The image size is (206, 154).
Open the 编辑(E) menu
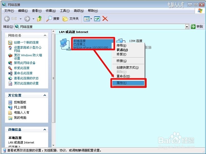coord(23,11)
